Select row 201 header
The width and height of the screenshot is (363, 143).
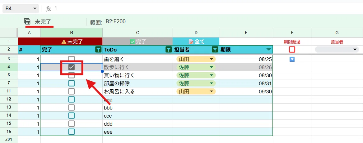click(9, 140)
